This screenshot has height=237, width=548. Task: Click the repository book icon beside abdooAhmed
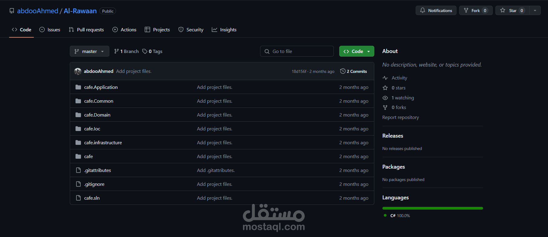point(12,11)
